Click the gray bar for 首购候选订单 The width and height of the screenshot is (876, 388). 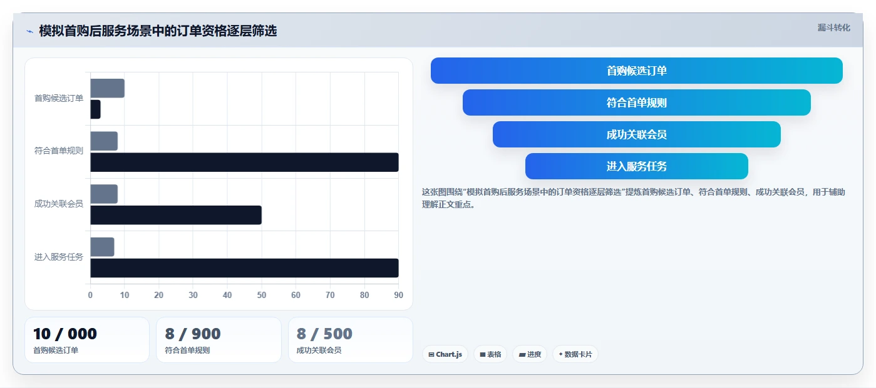(107, 88)
